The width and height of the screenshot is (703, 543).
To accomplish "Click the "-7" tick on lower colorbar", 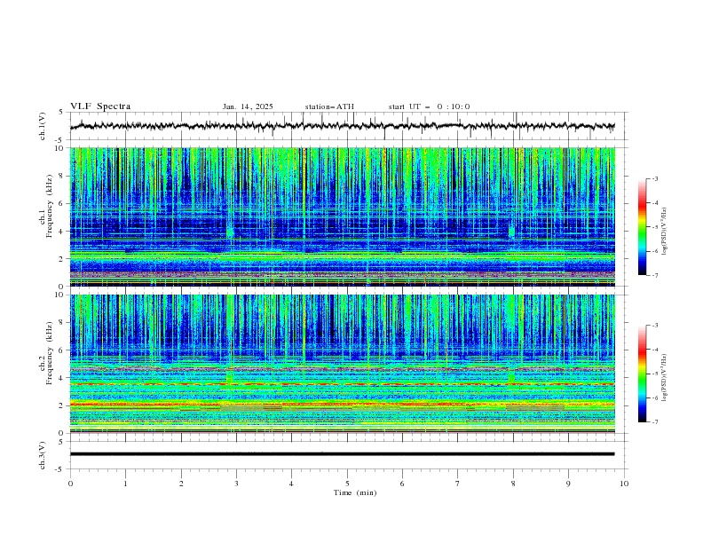I will (654, 422).
